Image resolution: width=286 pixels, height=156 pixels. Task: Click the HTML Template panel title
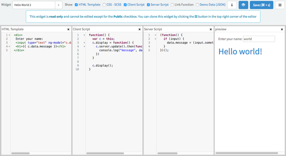pos(13,29)
